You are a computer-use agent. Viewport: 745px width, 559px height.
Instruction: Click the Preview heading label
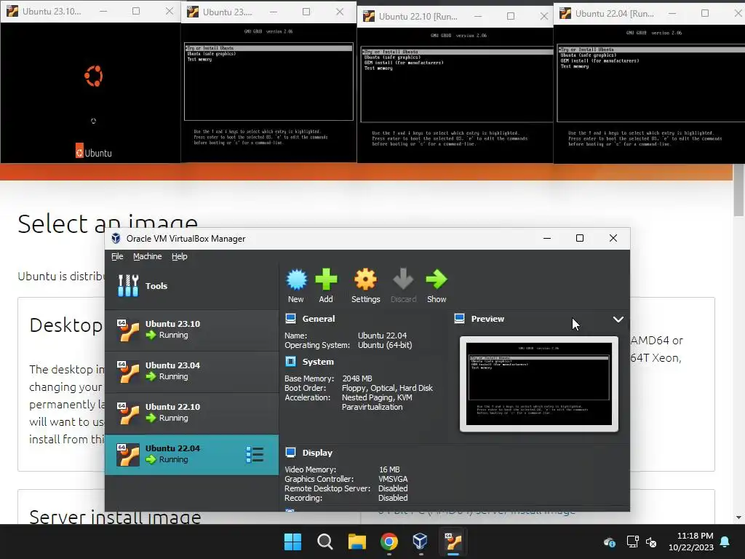click(x=487, y=319)
